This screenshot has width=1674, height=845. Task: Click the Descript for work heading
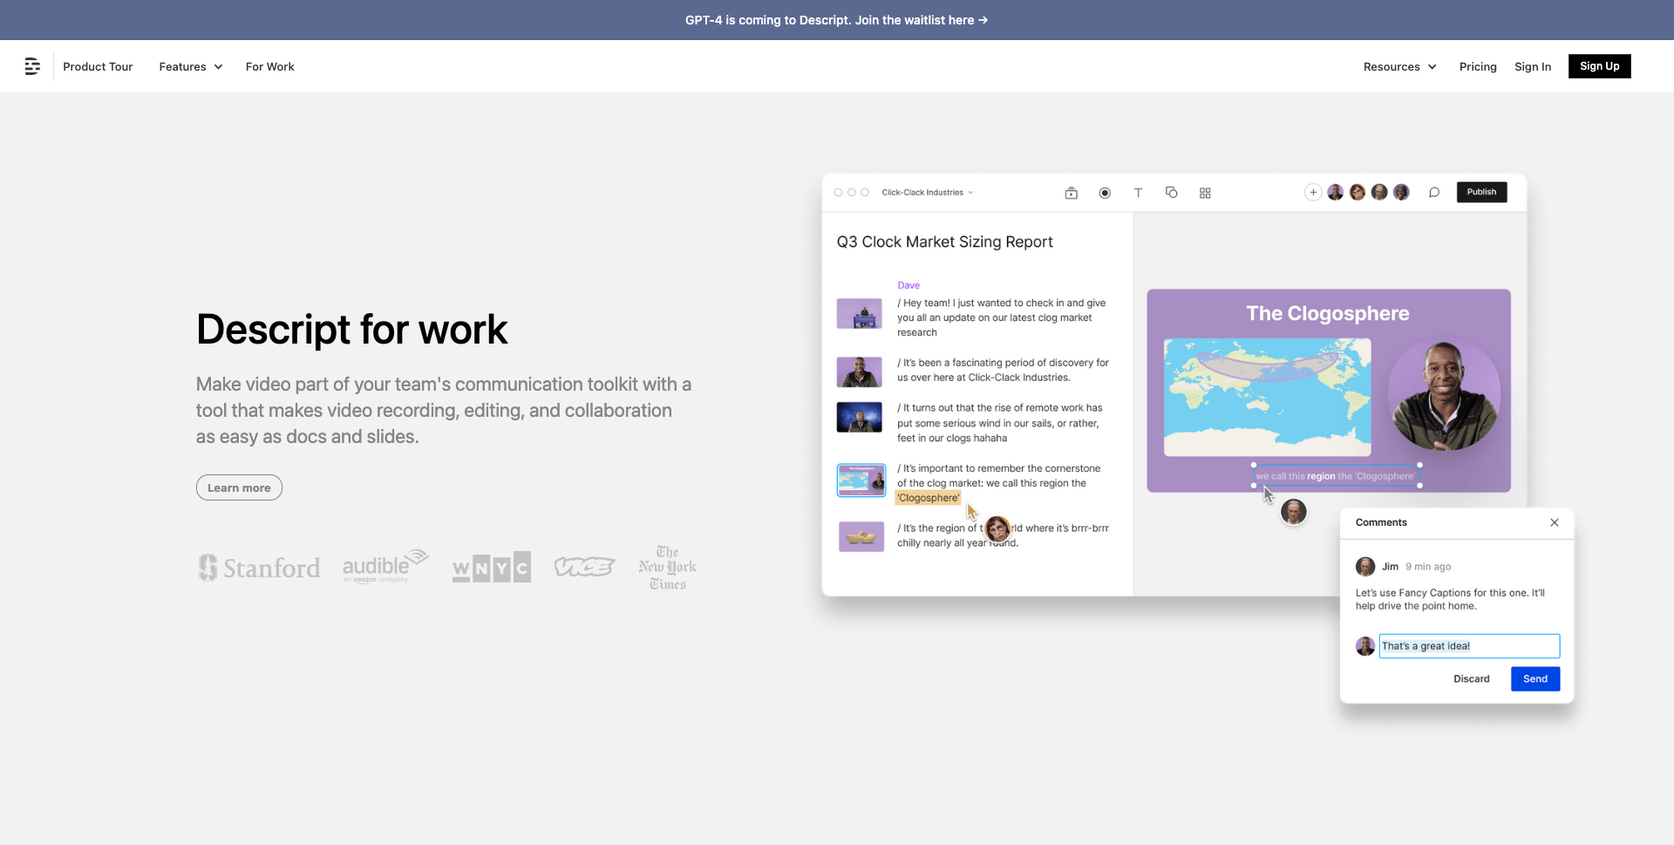pos(351,330)
